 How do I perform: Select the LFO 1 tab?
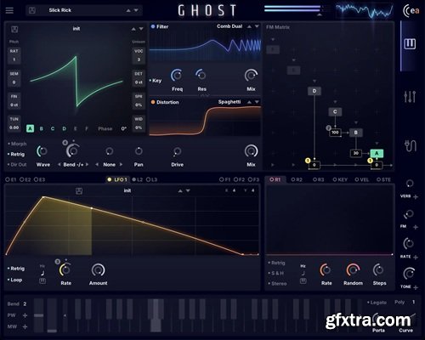click(x=117, y=179)
